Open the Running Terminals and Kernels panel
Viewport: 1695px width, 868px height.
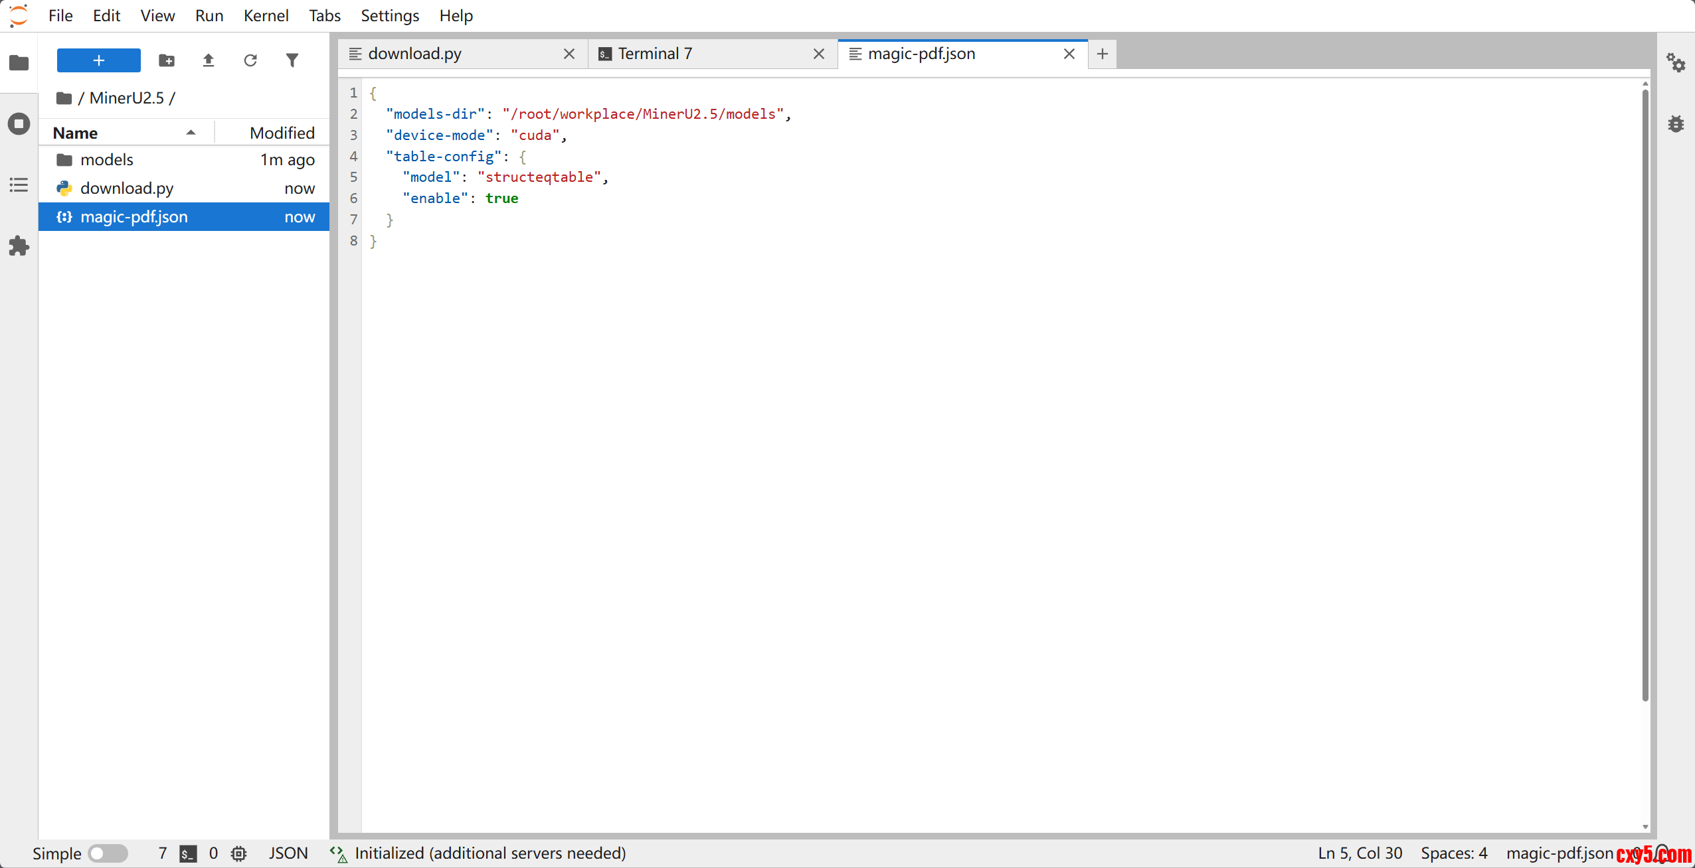click(x=19, y=123)
